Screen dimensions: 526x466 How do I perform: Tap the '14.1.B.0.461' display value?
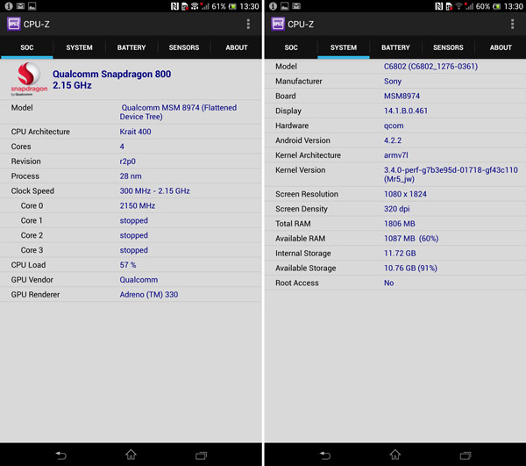tap(406, 111)
